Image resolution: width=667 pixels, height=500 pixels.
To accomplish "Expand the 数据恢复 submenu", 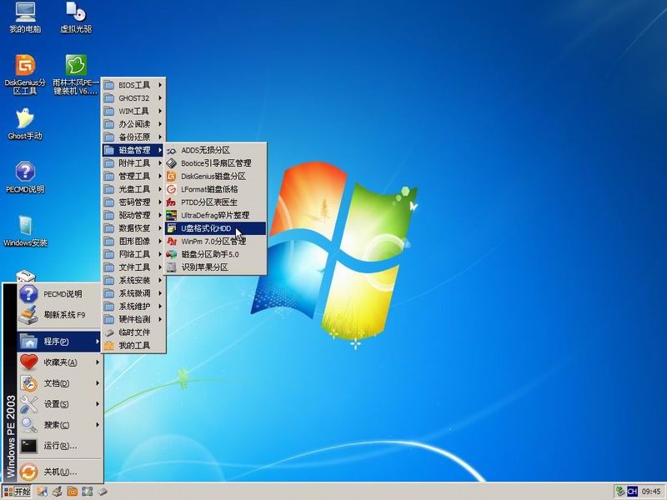I will [x=133, y=227].
